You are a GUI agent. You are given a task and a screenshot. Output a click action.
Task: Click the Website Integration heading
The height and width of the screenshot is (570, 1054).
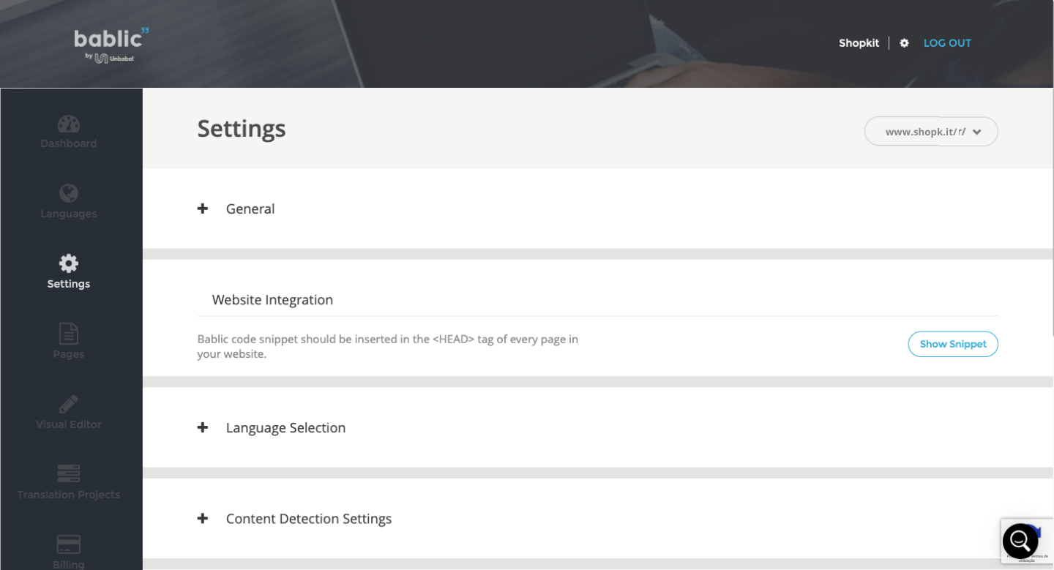coord(272,300)
